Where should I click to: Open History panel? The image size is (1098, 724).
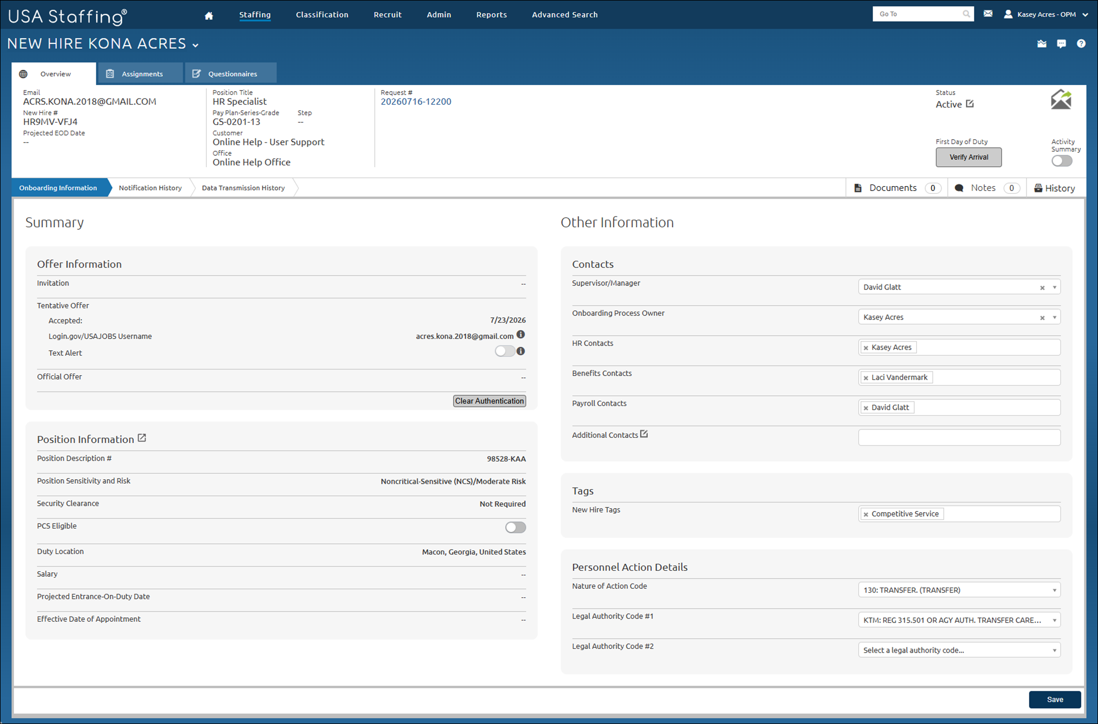pos(1055,188)
